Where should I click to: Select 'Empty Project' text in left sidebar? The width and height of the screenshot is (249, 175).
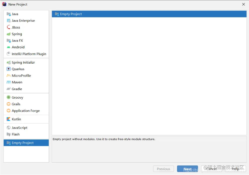coord(23,143)
